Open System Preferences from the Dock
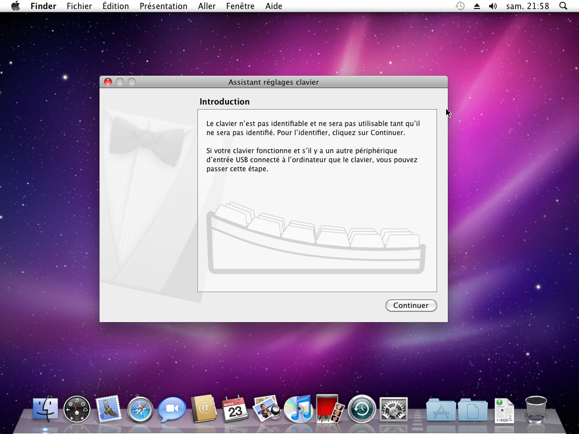Viewport: 579px width, 434px height. click(394, 409)
